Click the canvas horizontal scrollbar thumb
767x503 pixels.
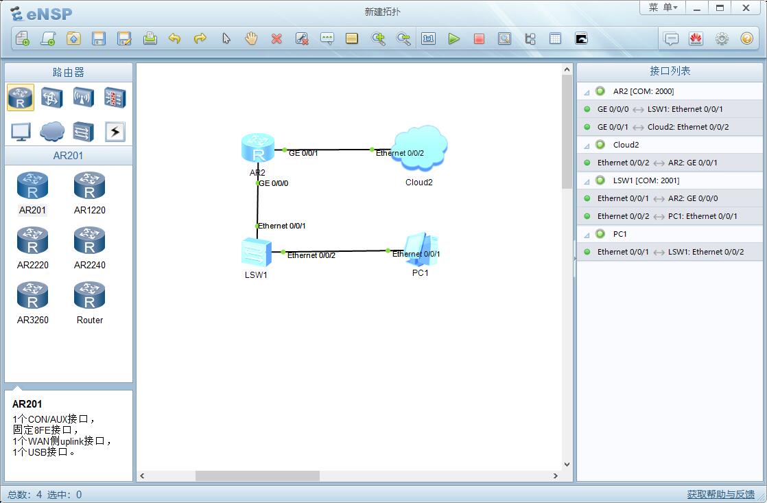[x=257, y=476]
